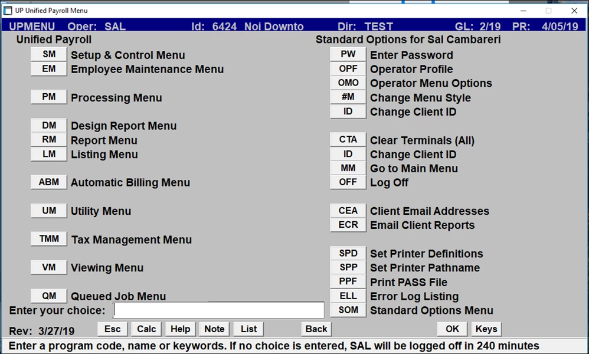The image size is (589, 354).
Task: Click the PW Enter Password button
Action: pos(348,54)
